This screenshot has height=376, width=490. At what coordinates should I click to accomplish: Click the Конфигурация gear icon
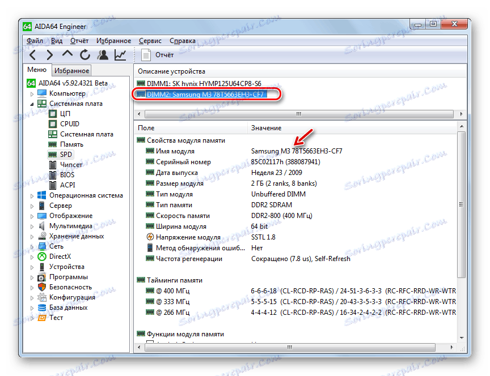click(42, 297)
